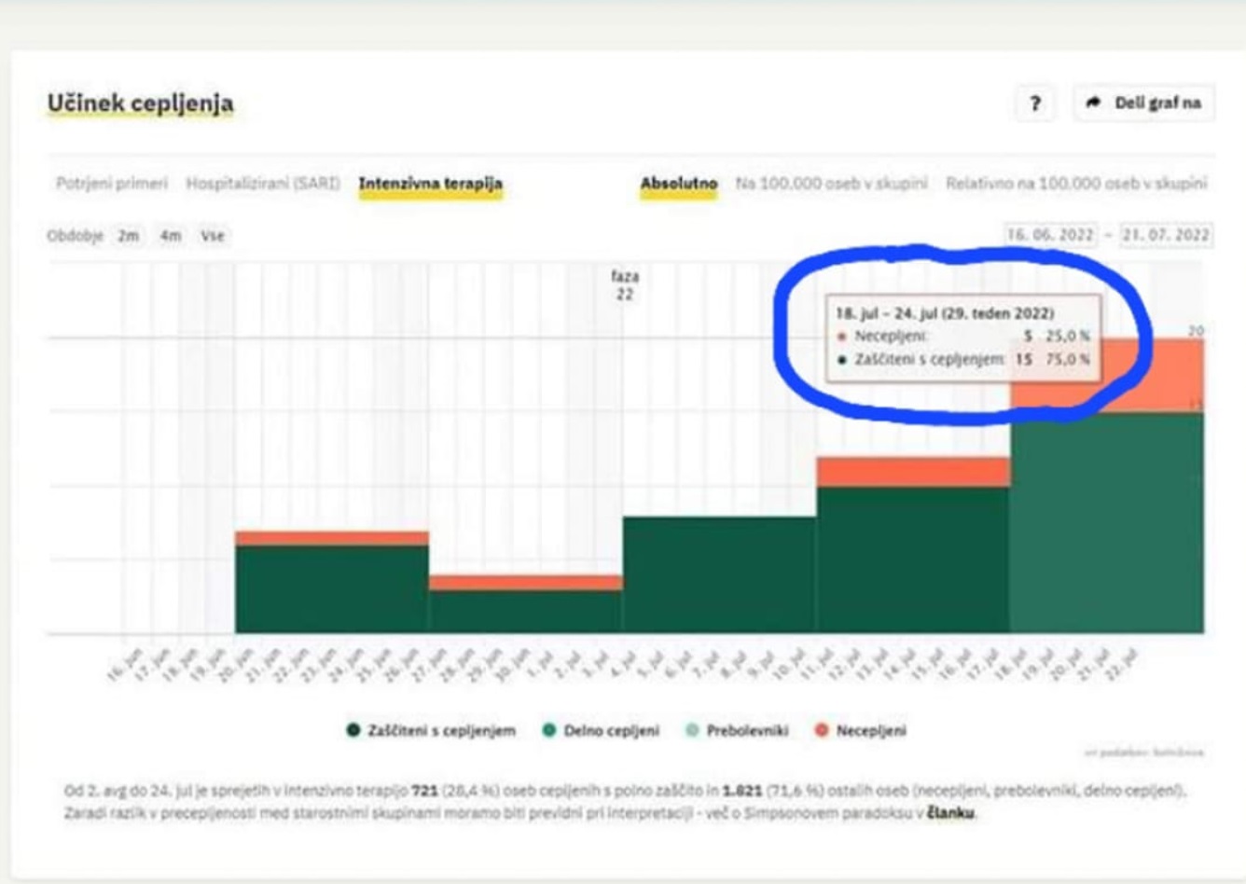1246x884 pixels.
Task: Click the Zaščiteni s cepljenjem 15 tooltip row
Action: point(963,359)
